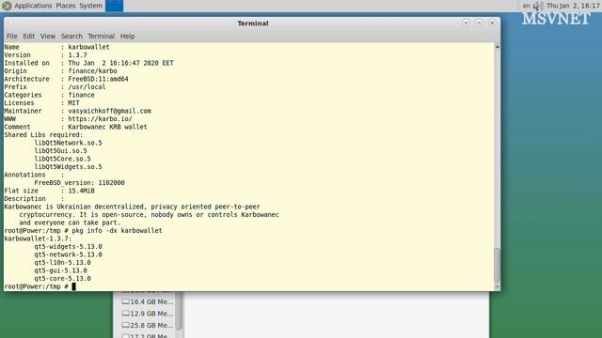
Task: Click the libQt5Gui.so.5 library line
Action: (x=60, y=150)
